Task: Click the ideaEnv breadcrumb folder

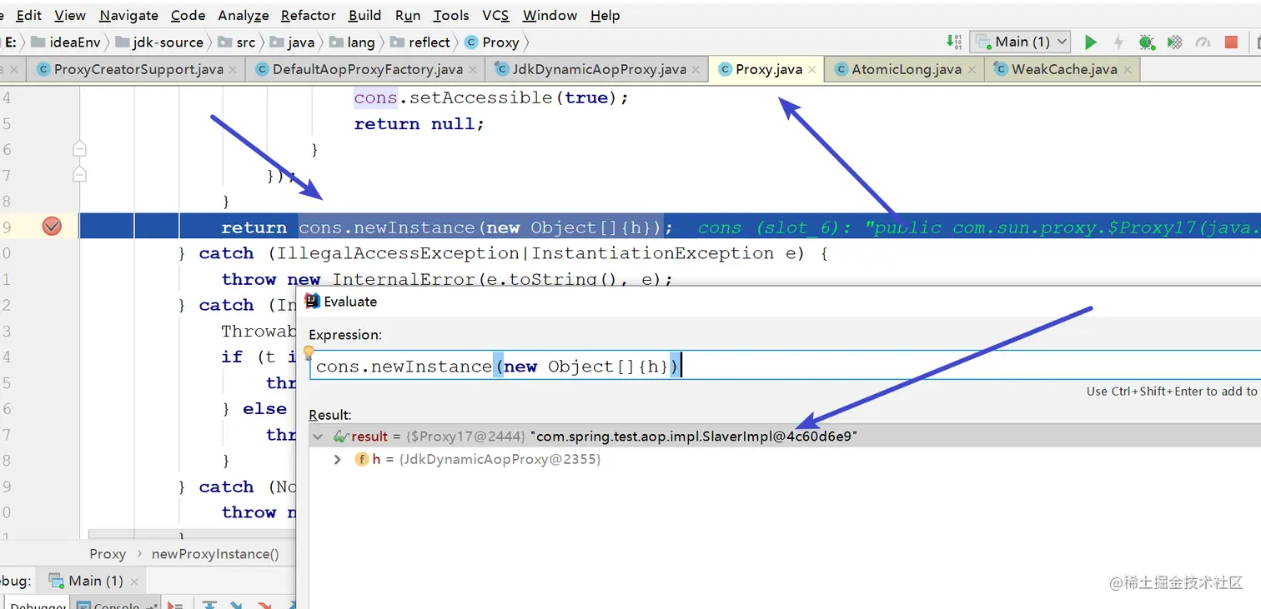Action: point(66,42)
